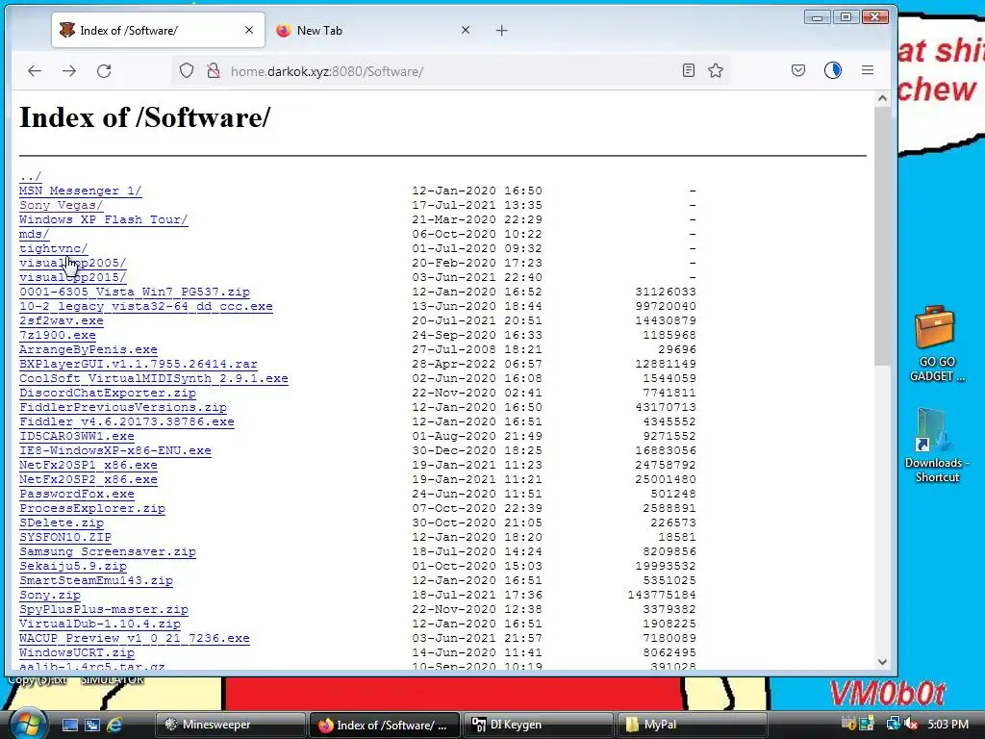This screenshot has width=985, height=739.
Task: Open Windows XP Flash Tour/ folder
Action: (104, 219)
